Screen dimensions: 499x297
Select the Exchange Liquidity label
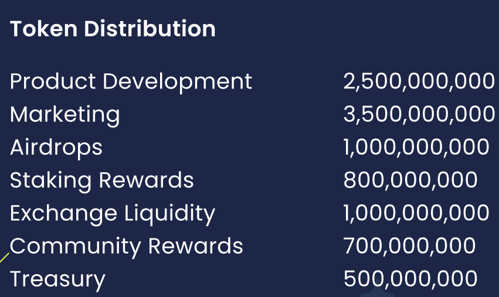113,214
